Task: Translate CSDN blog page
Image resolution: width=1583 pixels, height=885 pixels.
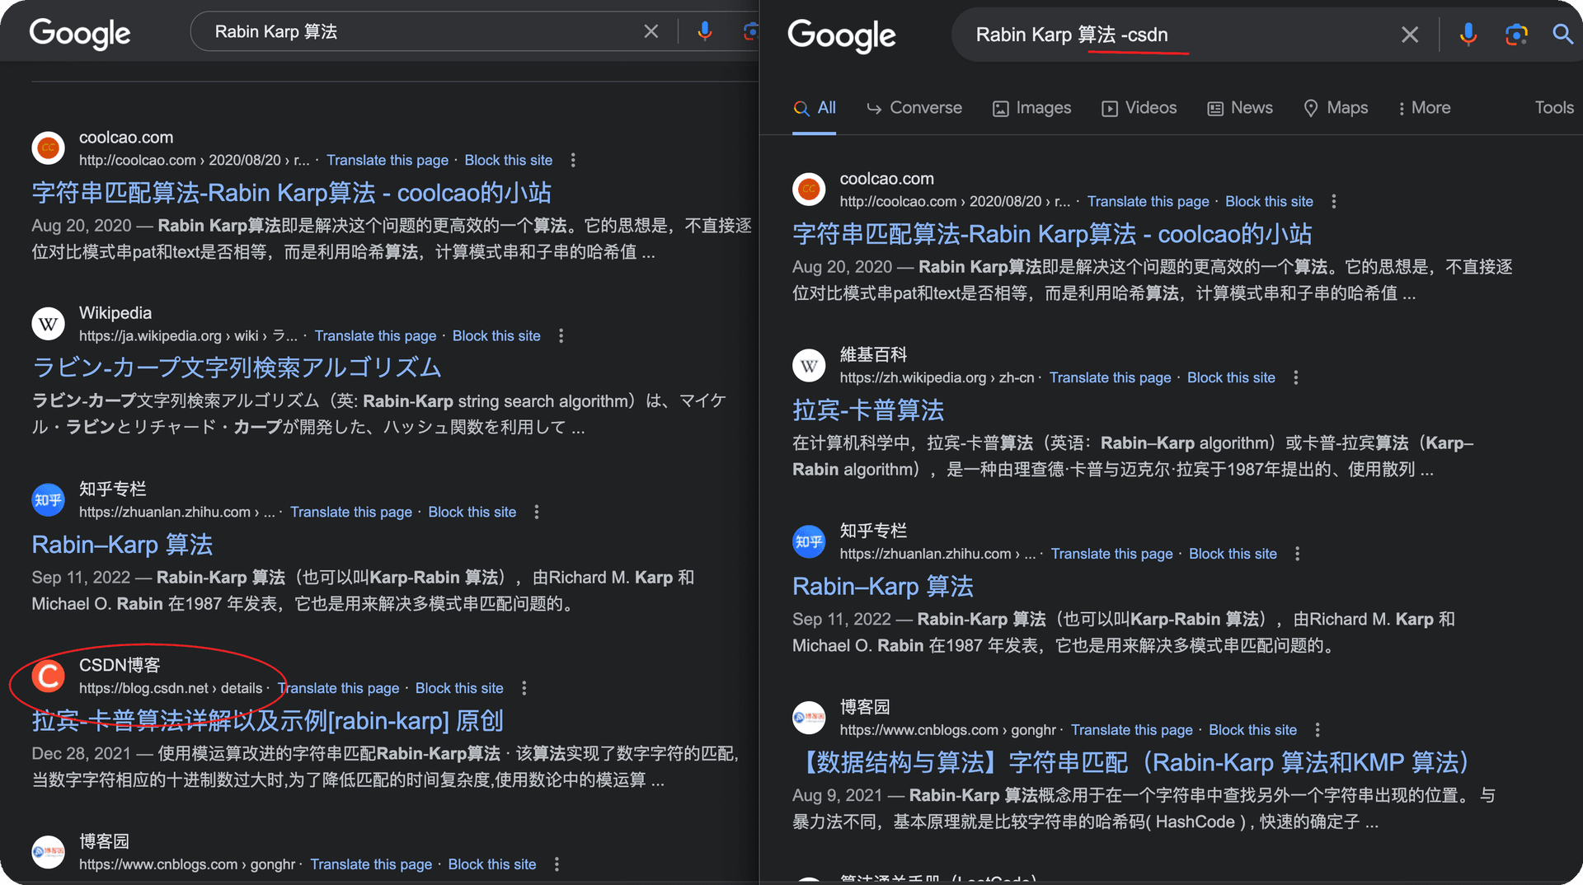Action: [x=338, y=688]
